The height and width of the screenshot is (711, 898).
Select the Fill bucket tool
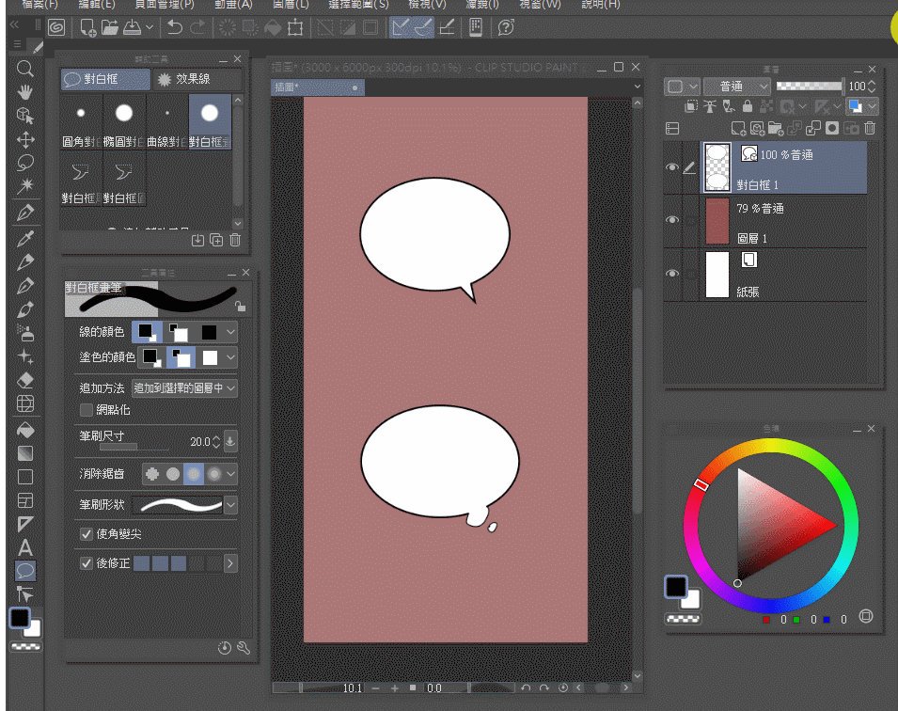(x=25, y=429)
